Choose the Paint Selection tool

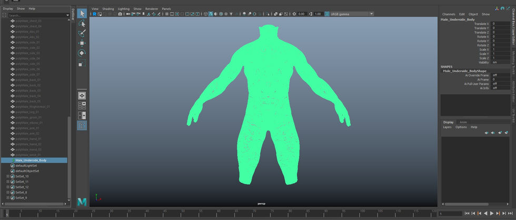82,33
